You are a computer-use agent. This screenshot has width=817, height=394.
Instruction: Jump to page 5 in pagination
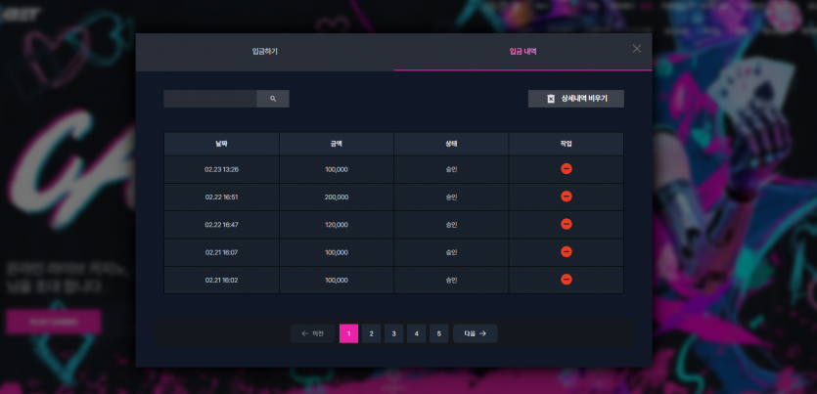(439, 333)
